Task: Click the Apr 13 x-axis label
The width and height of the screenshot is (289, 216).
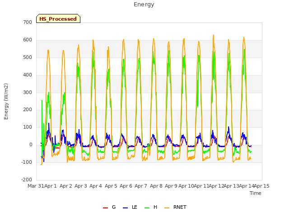Action: click(232, 186)
